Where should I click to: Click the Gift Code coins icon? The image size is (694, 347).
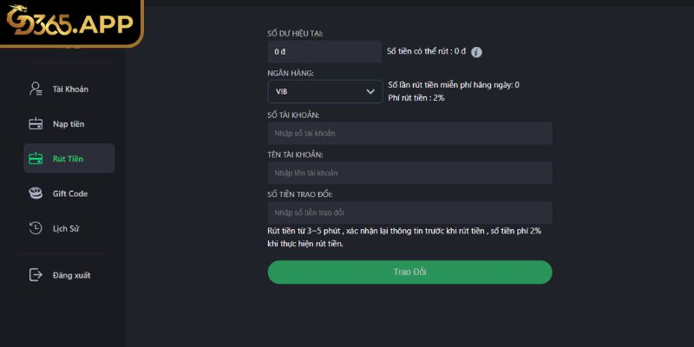(36, 193)
